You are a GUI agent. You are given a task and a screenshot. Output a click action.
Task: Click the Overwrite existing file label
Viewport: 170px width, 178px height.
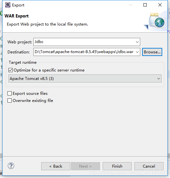[x=33, y=101]
